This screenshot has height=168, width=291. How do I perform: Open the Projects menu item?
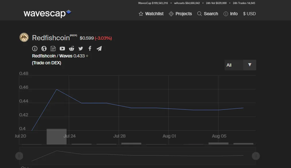pos(184,14)
